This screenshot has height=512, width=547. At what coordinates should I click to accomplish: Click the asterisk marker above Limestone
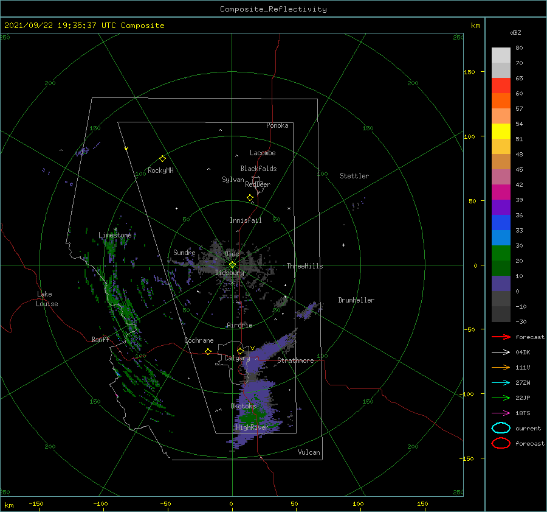pos(115,230)
